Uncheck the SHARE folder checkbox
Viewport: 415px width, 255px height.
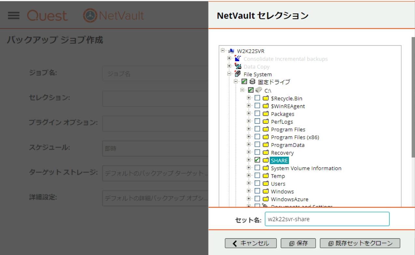click(x=257, y=160)
